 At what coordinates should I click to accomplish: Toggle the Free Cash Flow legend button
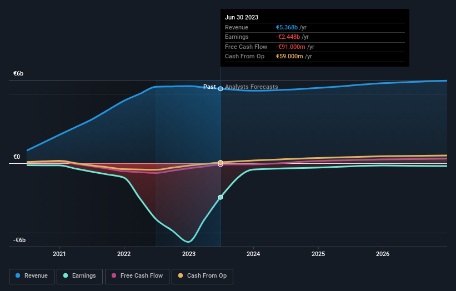click(137, 276)
